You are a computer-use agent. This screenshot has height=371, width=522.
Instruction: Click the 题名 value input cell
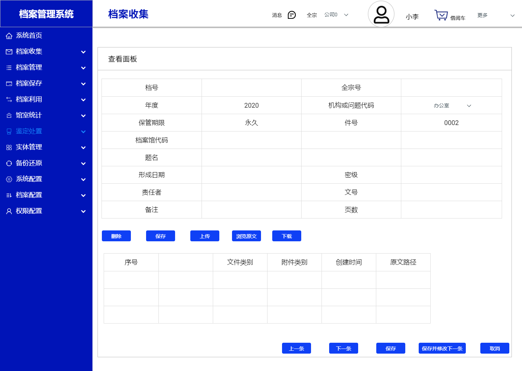[x=251, y=158]
